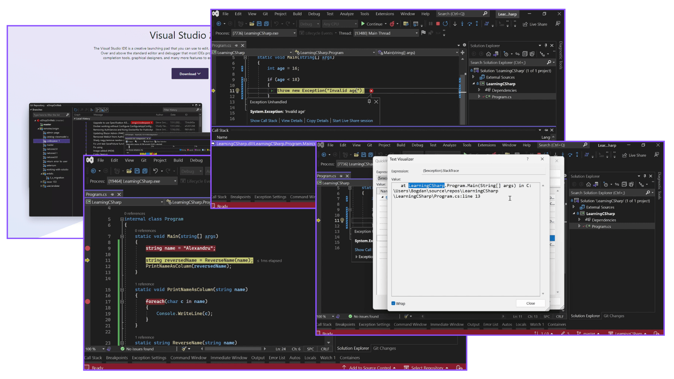
Task: Toggle pin on Program.cs tab in bottom-left window
Action: pyautogui.click(x=112, y=194)
